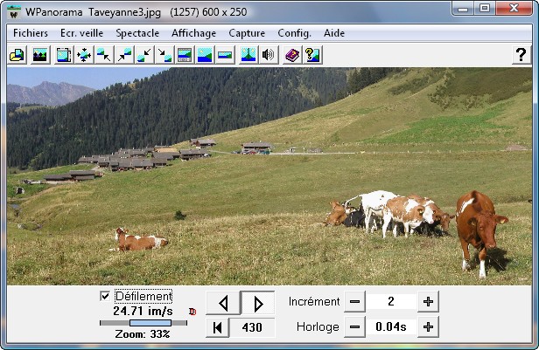Image resolution: width=539 pixels, height=350 pixels.
Task: Click the move window top-left arrow icon
Action: tap(104, 55)
